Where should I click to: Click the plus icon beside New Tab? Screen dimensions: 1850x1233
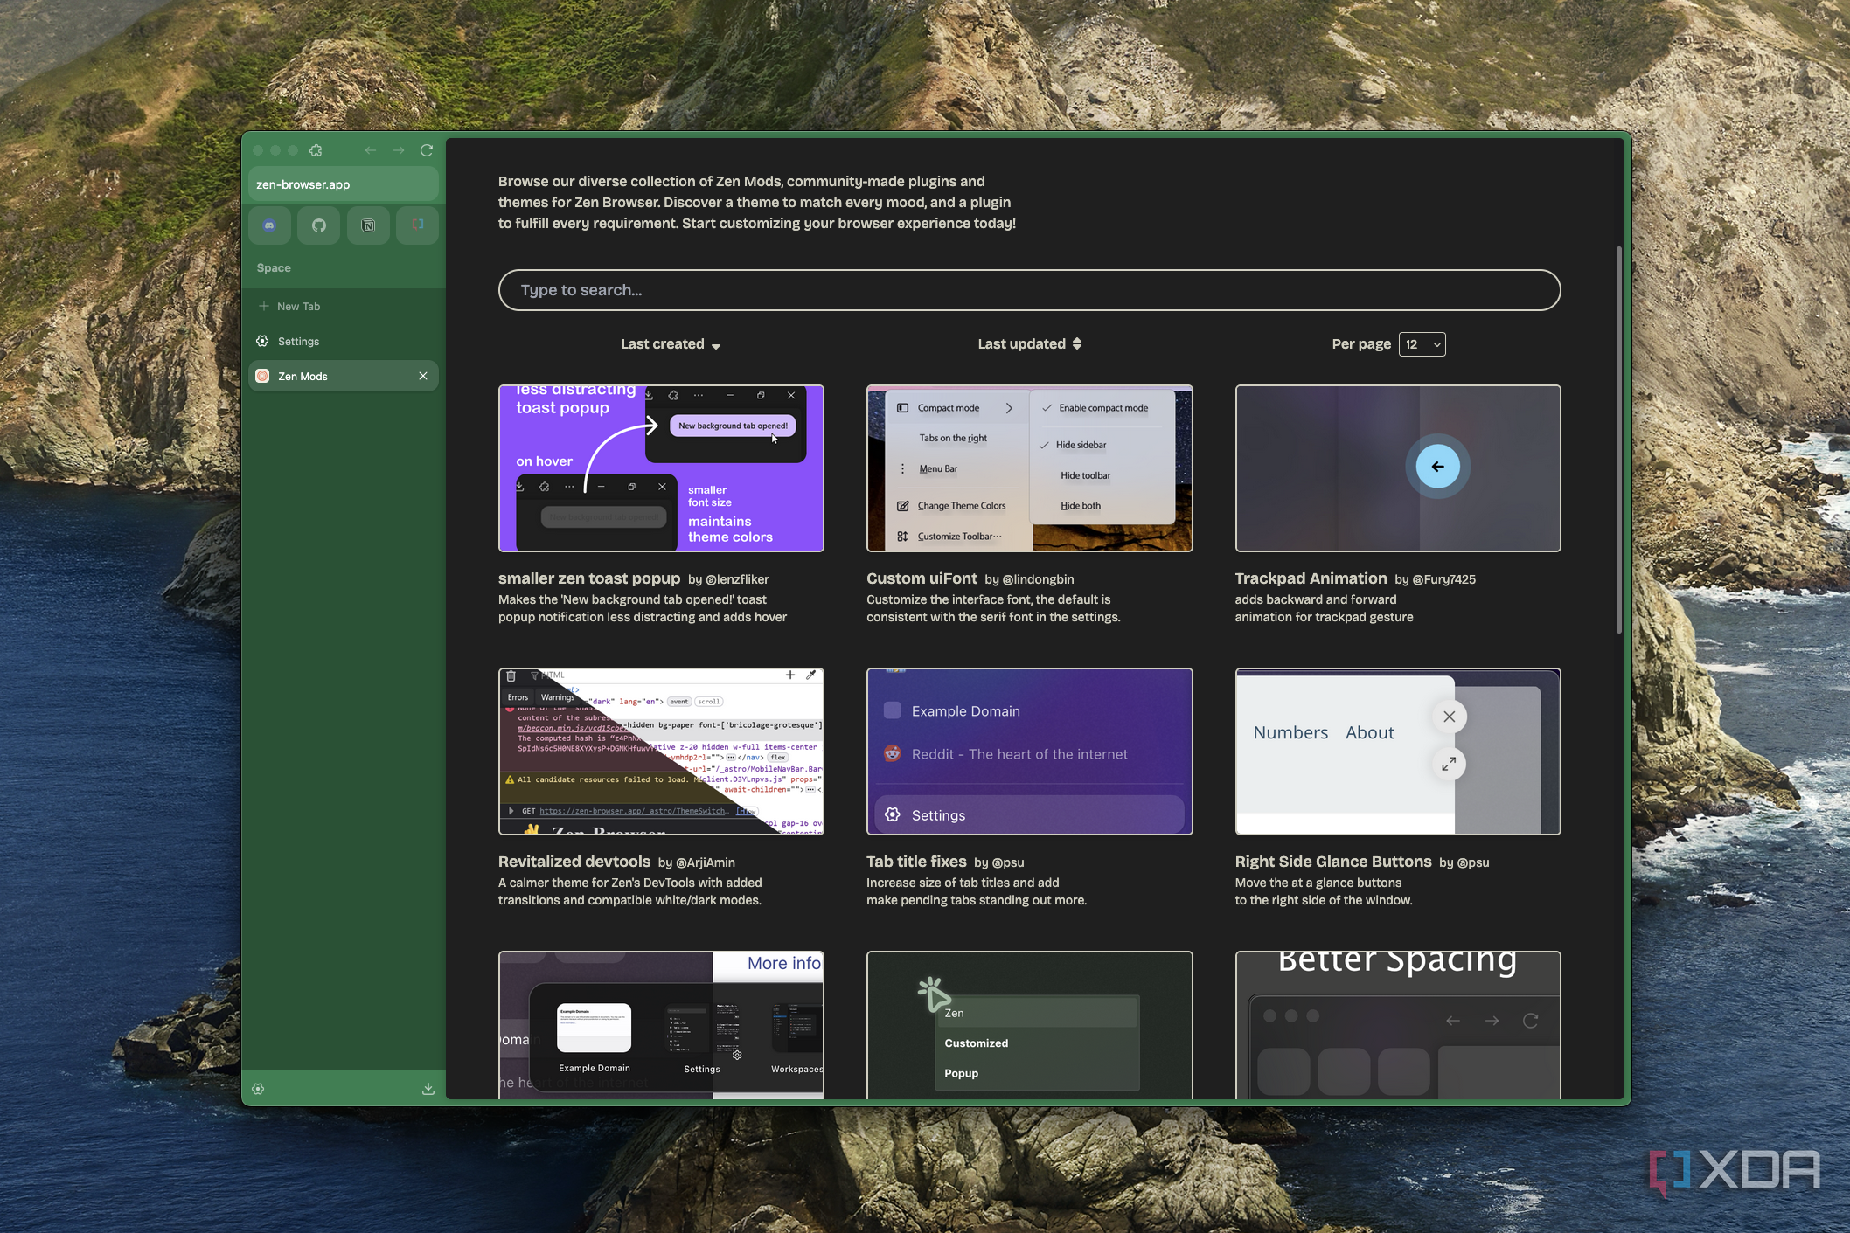click(x=264, y=306)
